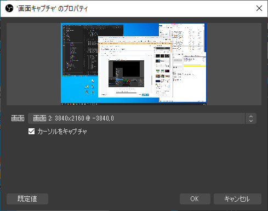The width and height of the screenshot is (268, 211).
Task: Enable カーソルをキャプチャ checkbox
Action: (31, 132)
